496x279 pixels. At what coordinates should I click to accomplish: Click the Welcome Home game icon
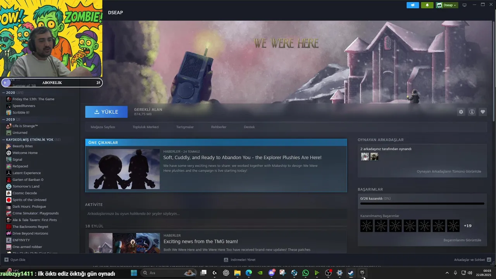coord(9,153)
